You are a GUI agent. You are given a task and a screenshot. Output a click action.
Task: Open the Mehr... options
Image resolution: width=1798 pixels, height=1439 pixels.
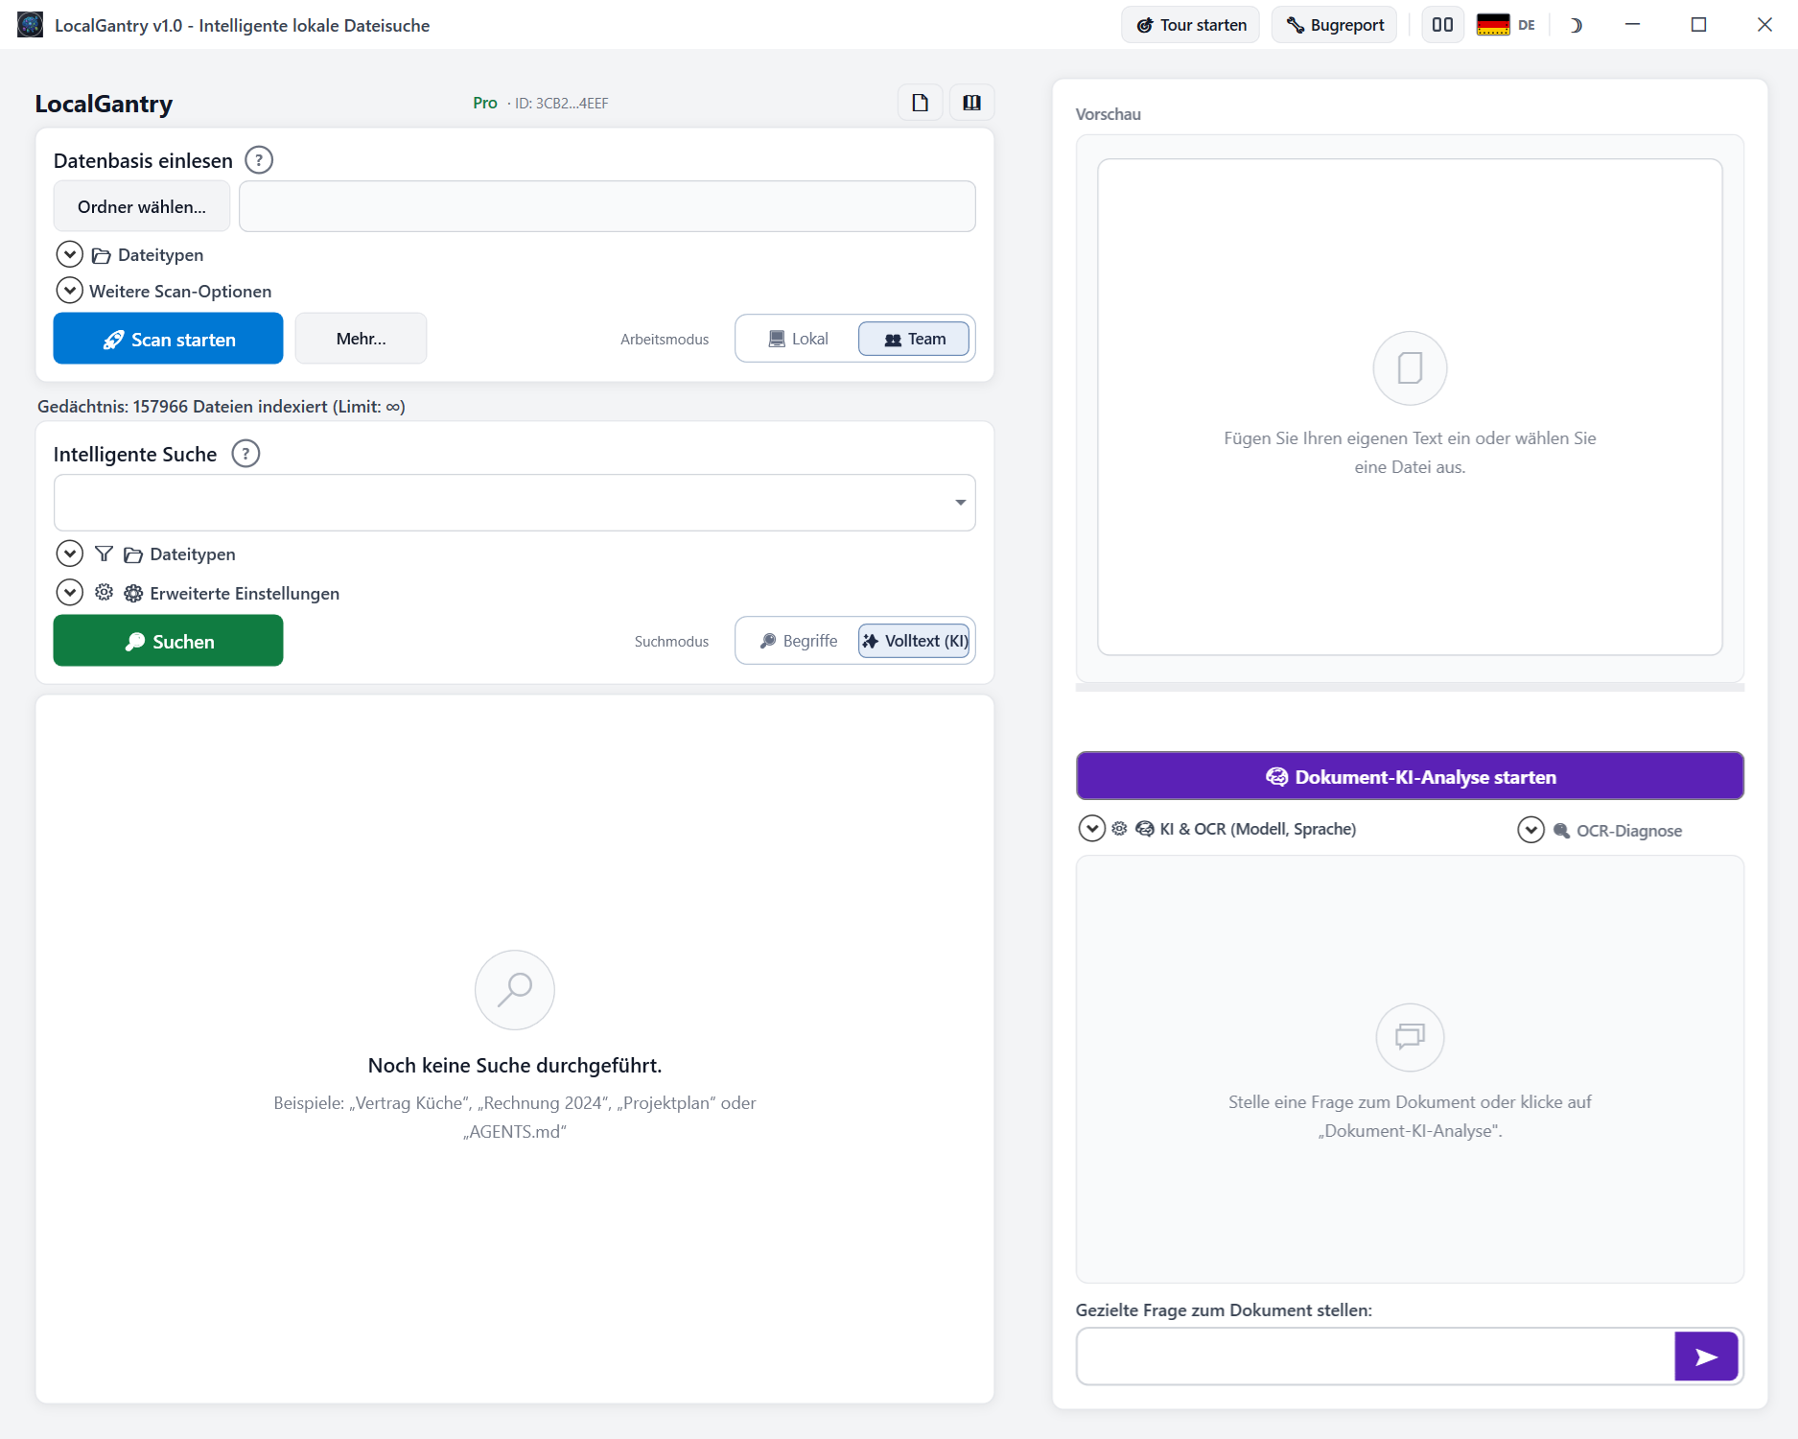coord(361,339)
